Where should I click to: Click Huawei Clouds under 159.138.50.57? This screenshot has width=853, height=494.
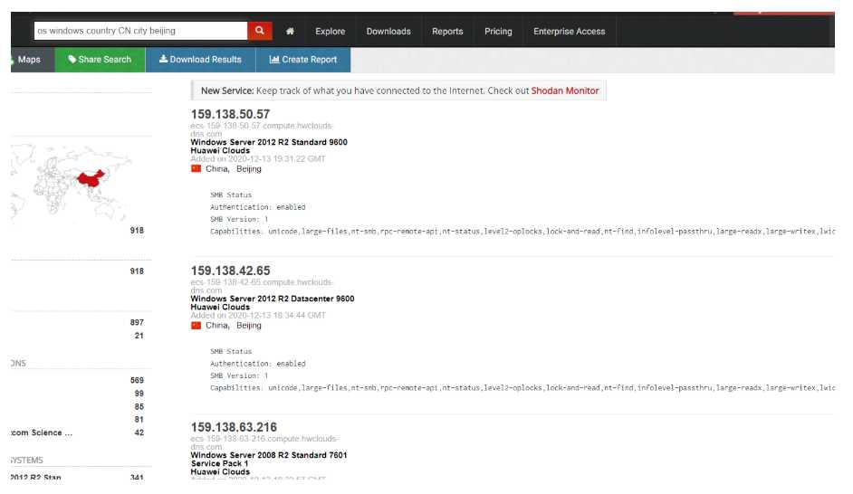[x=220, y=150]
